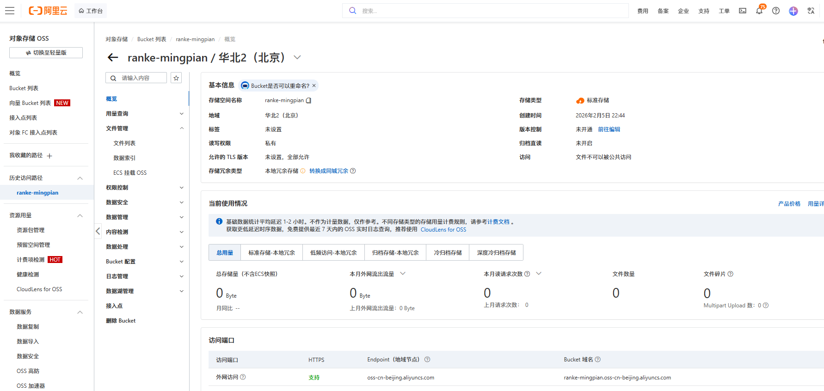This screenshot has height=391, width=824.
Task: Collapse the bucket side menu panel
Action: [98, 231]
